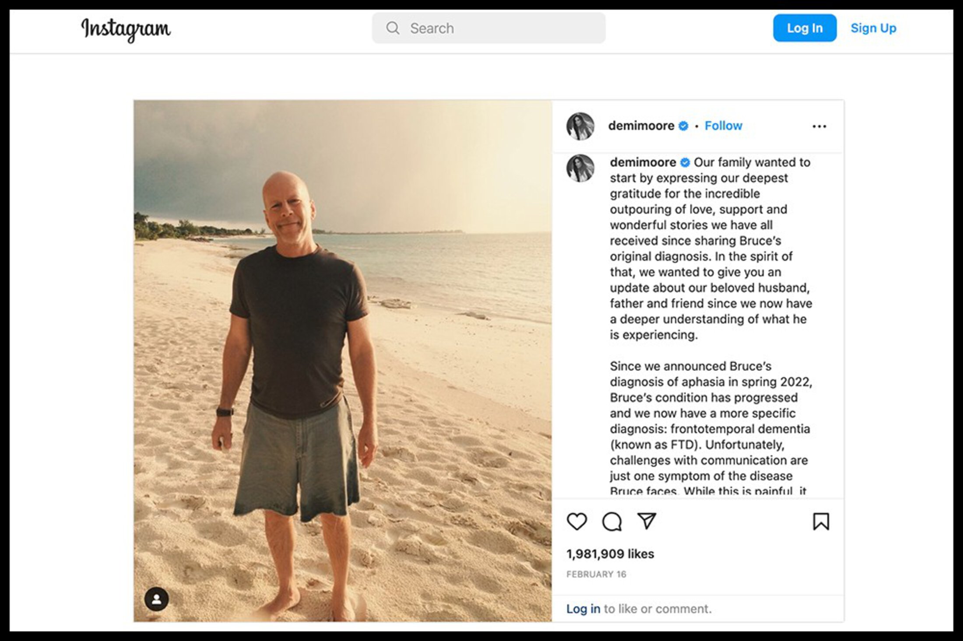Click Log in link to comment
Viewport: 963px width, 641px height.
click(x=583, y=609)
